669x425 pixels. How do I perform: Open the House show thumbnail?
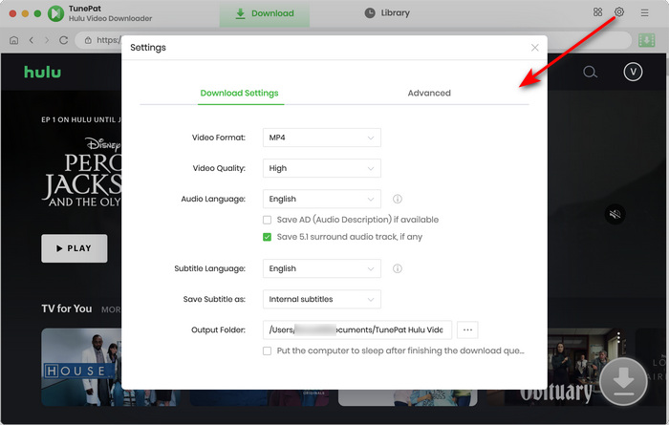coord(81,367)
